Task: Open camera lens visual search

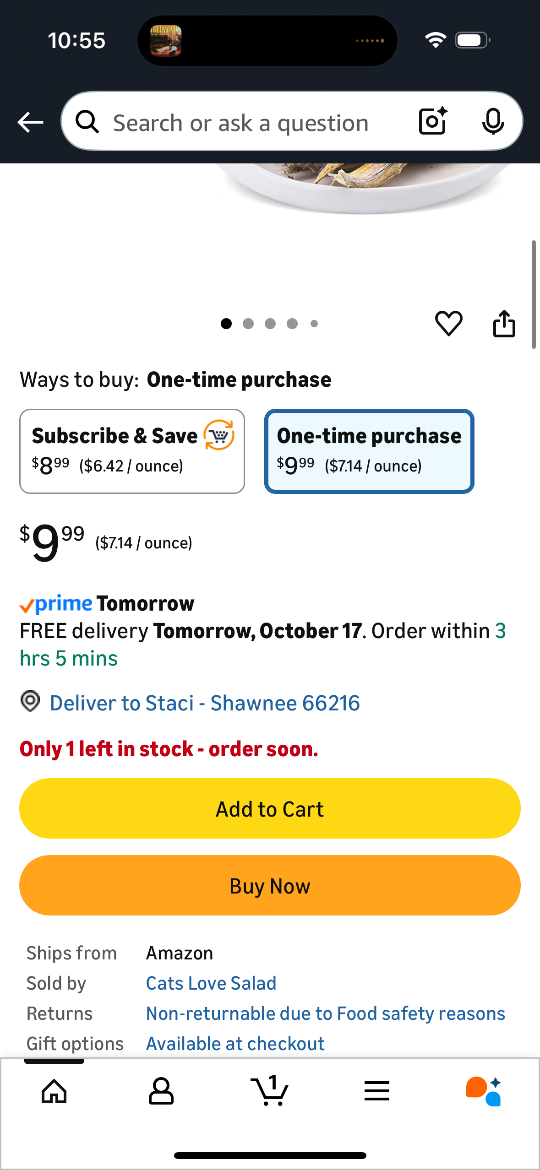Action: (432, 122)
